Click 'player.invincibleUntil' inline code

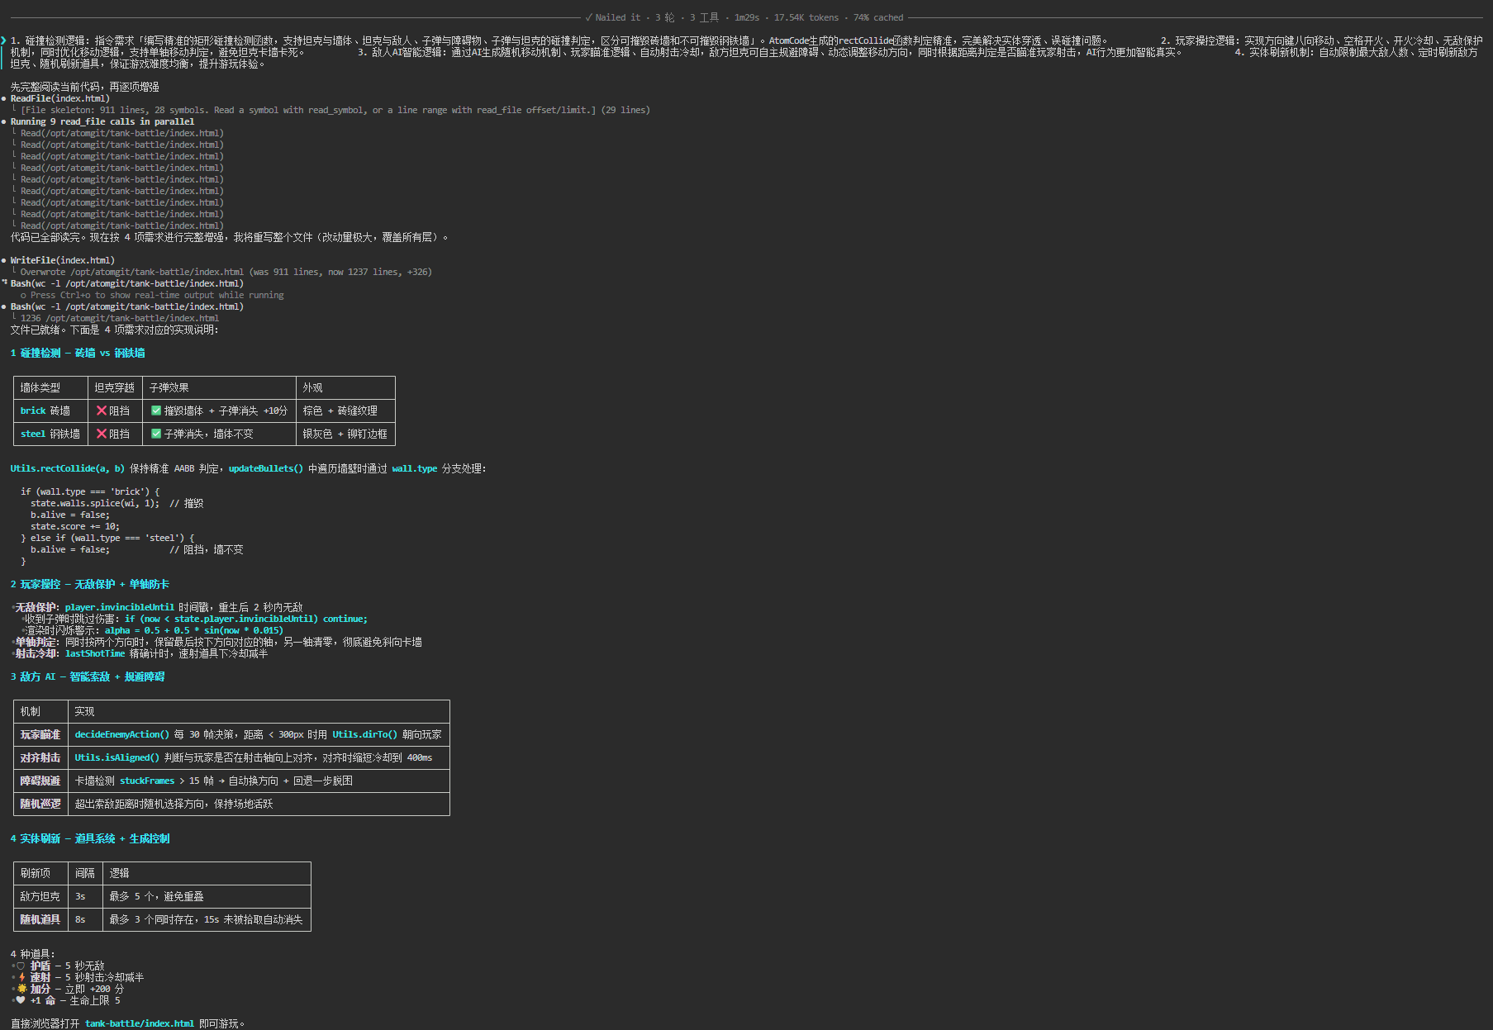coord(120,607)
